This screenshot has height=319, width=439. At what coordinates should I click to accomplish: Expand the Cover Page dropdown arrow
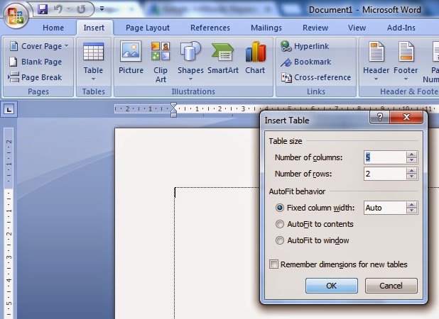66,46
